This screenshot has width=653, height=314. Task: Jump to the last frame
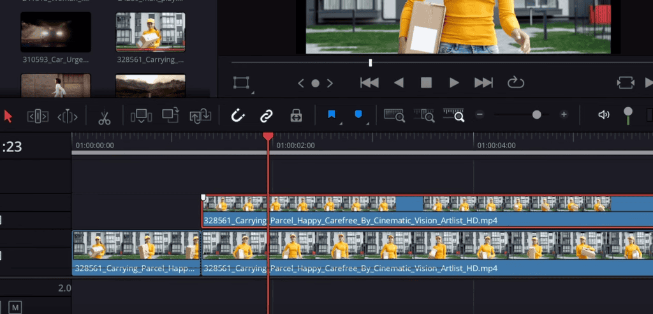click(x=483, y=82)
